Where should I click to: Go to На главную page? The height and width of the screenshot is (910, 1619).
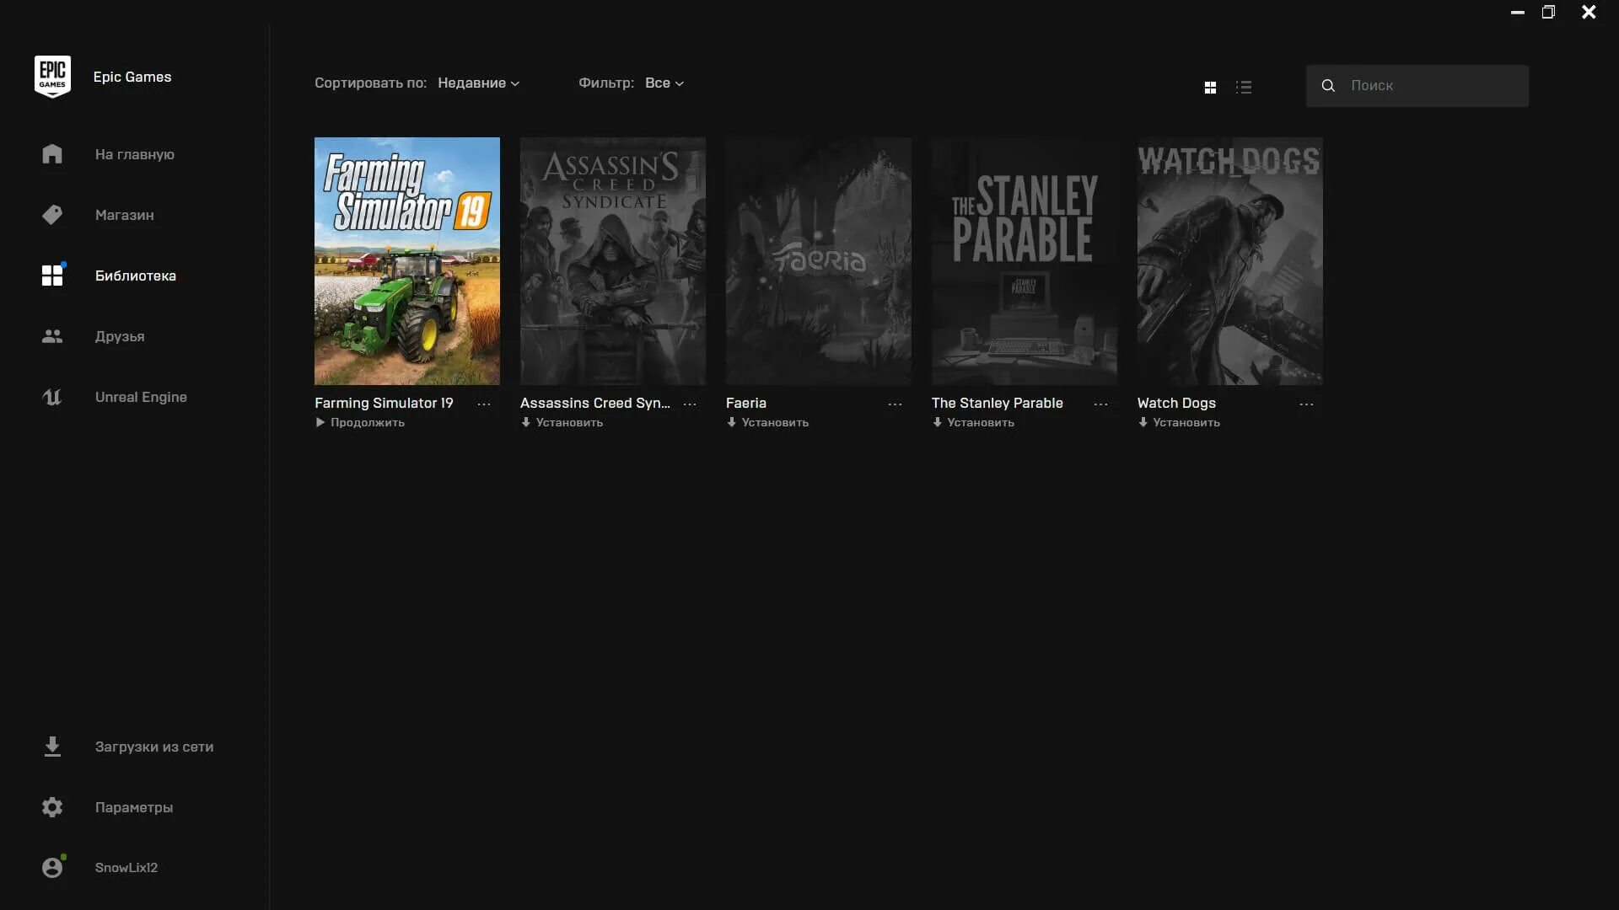coord(134,154)
